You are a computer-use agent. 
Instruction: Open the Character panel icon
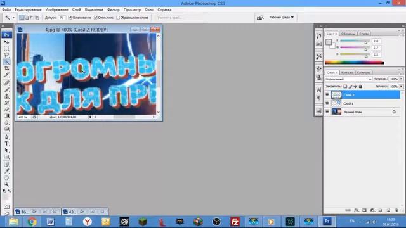(x=318, y=90)
